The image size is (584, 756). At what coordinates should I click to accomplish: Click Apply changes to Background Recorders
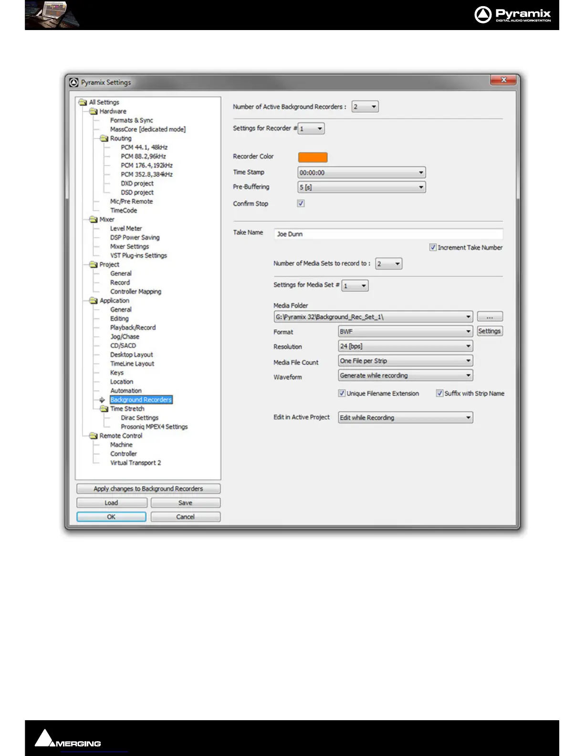[148, 489]
